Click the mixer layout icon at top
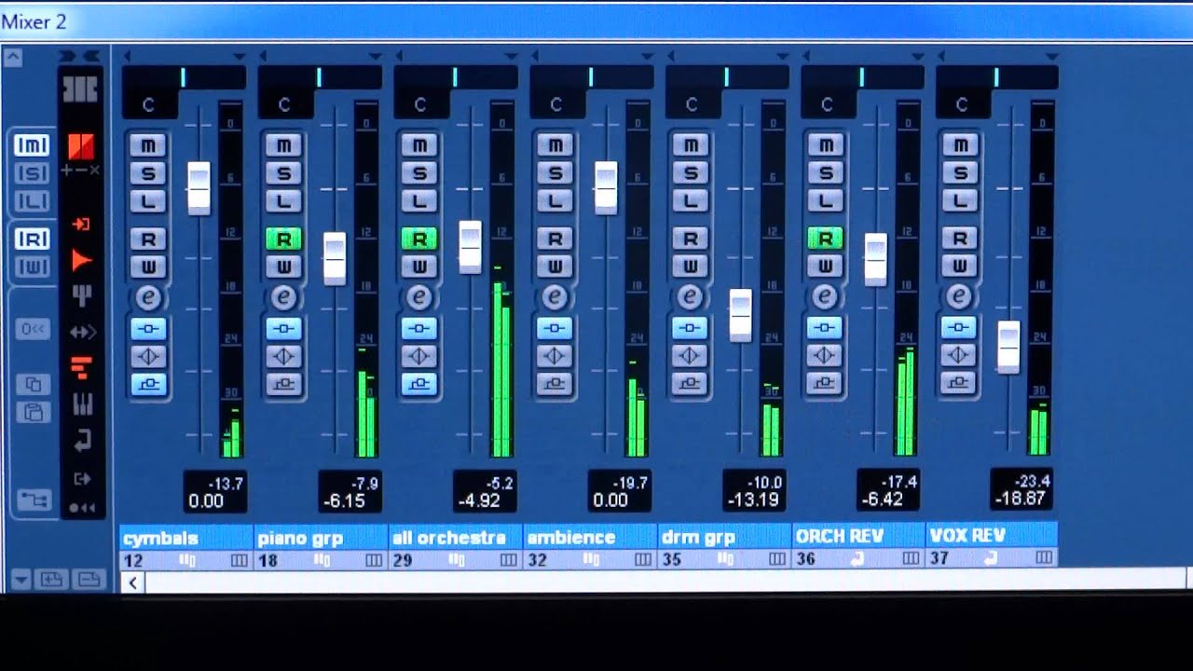Screen dimensions: 1193x671 click(x=80, y=89)
